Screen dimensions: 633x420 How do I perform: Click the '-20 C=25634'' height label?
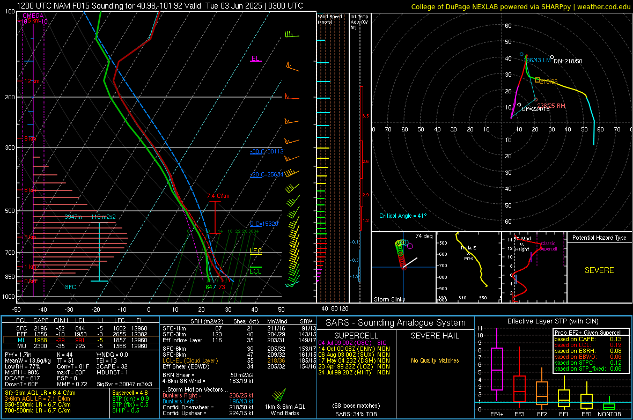(x=267, y=174)
